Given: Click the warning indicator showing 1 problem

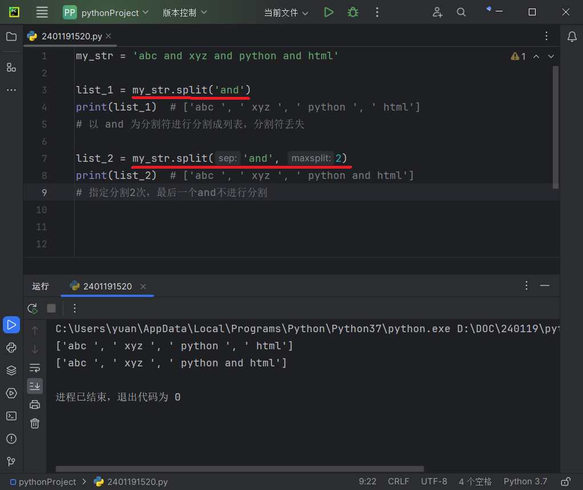Looking at the screenshot, I should click(x=518, y=56).
